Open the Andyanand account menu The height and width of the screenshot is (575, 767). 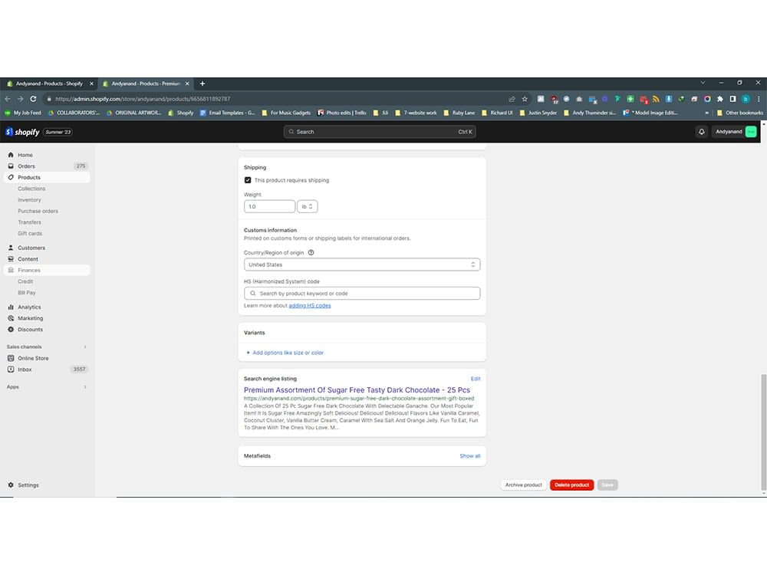pos(736,132)
